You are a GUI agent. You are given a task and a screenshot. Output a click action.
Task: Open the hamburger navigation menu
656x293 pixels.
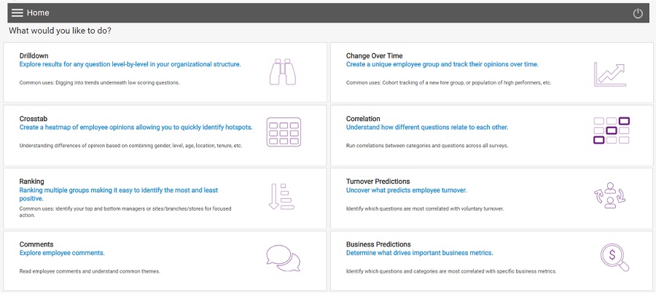pyautogui.click(x=17, y=13)
